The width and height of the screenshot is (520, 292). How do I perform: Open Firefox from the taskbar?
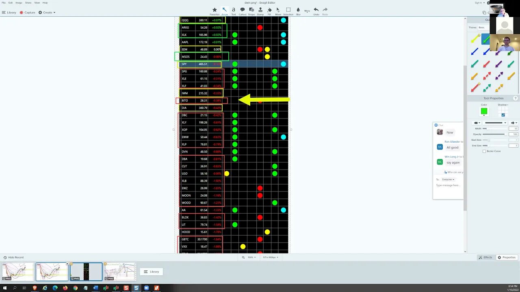tap(65, 288)
